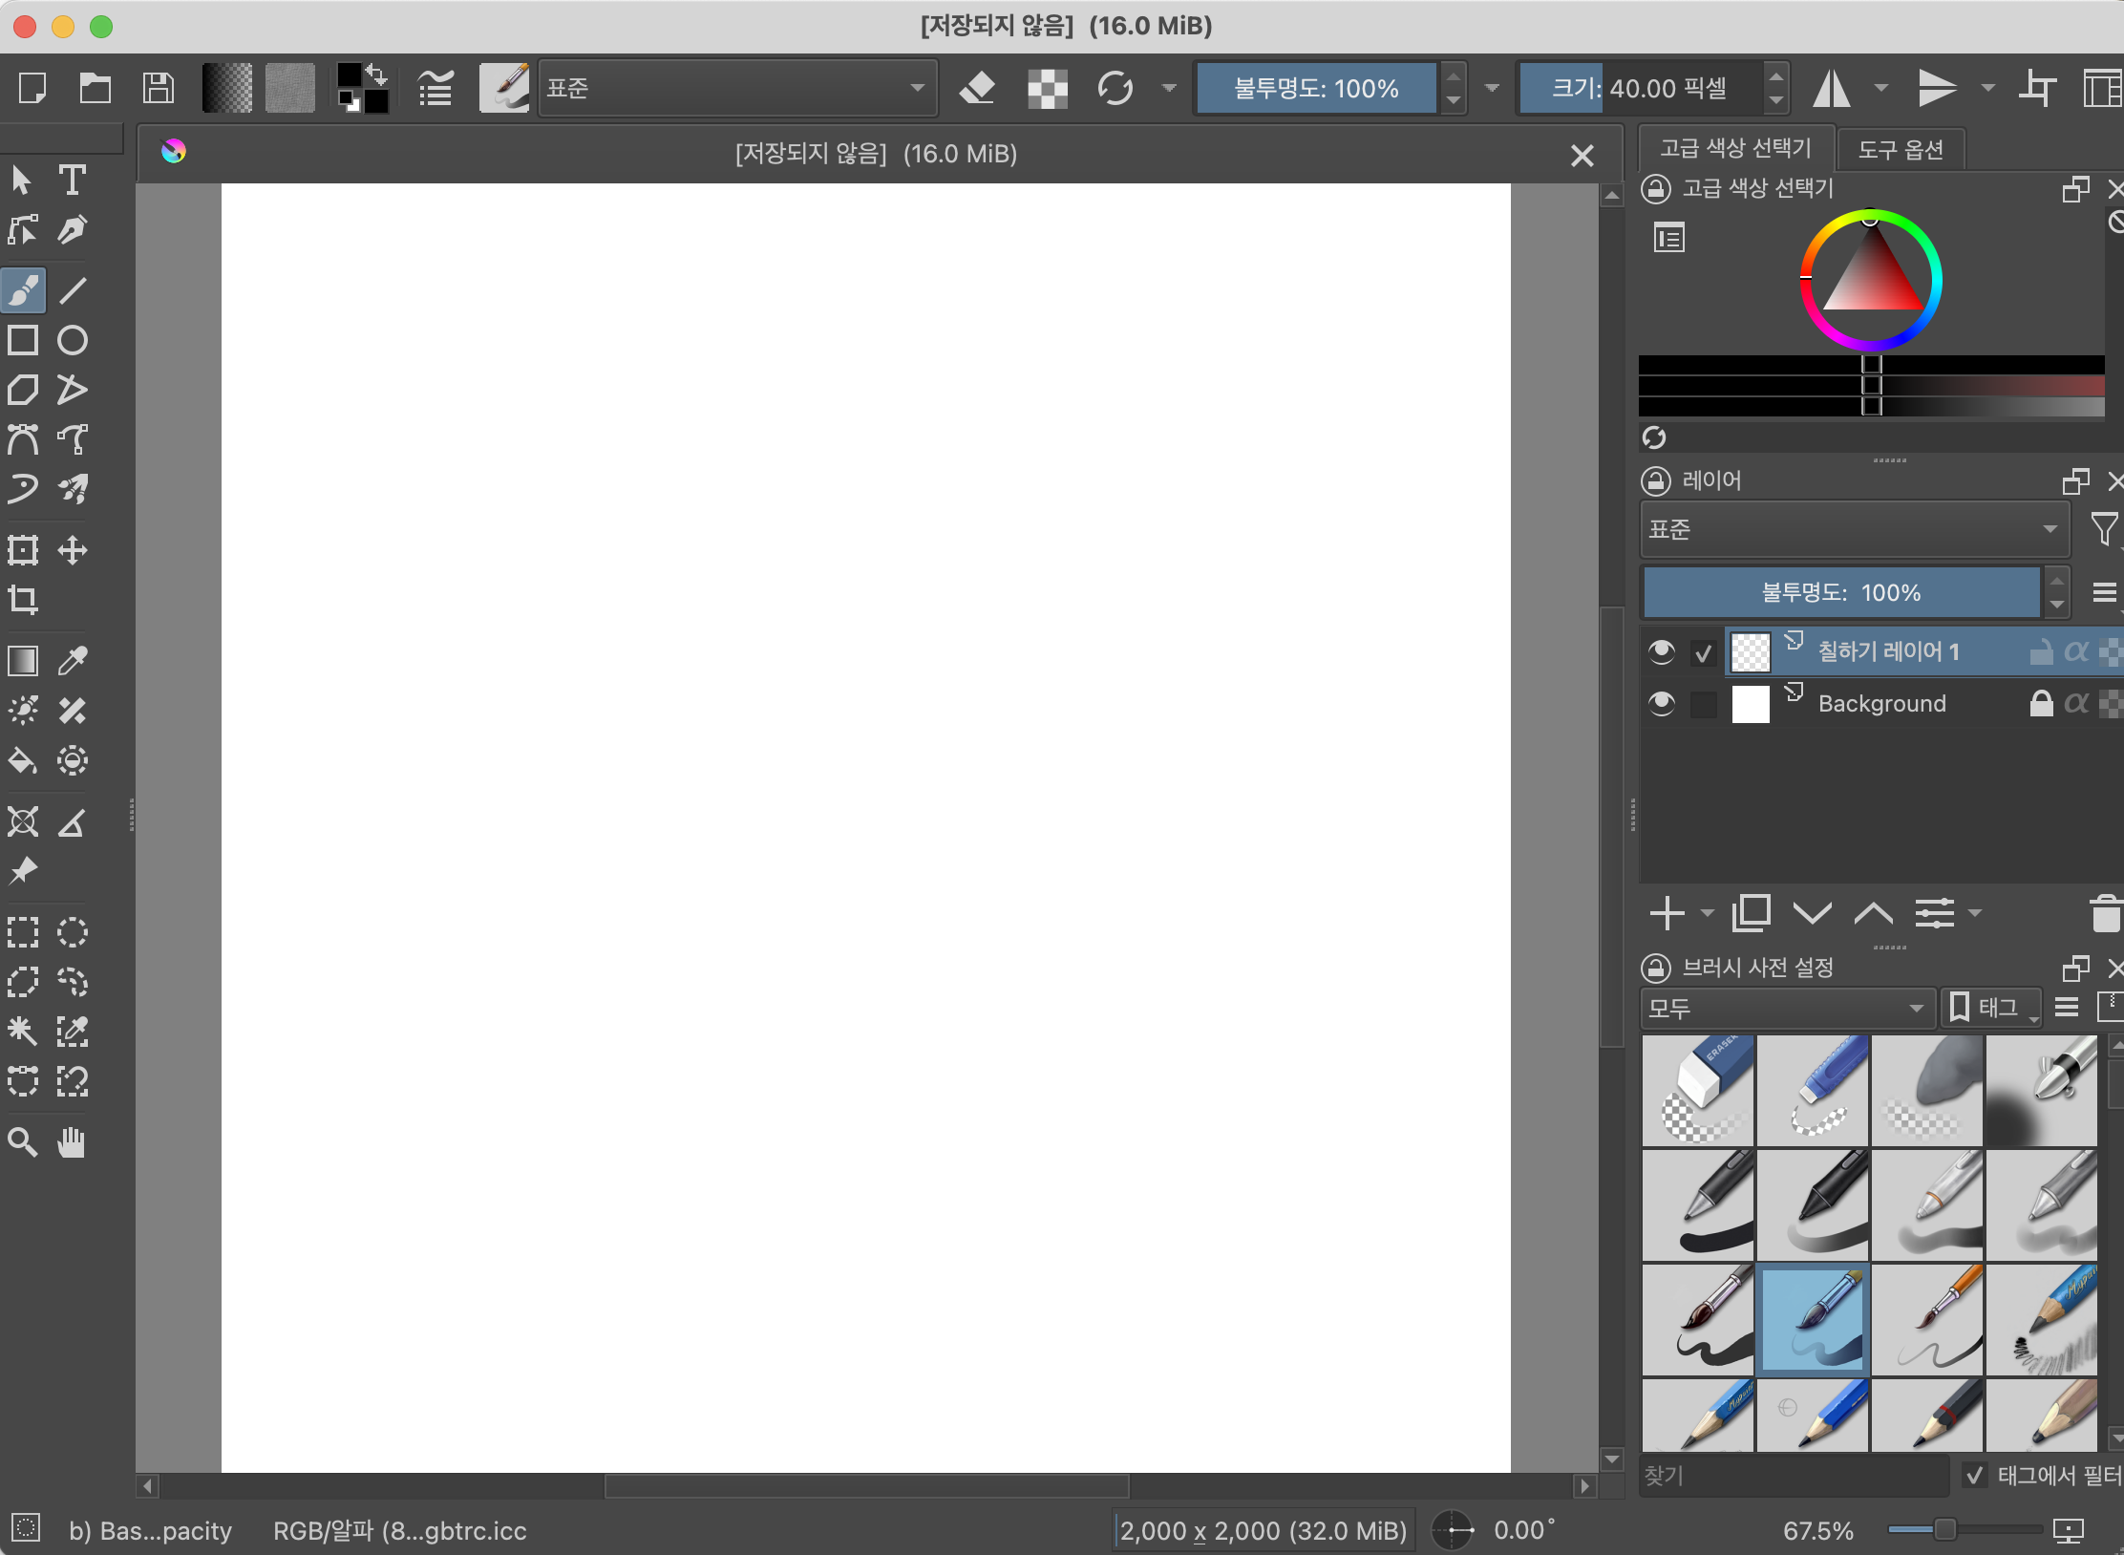Select the Text tool
Image resolution: width=2124 pixels, height=1555 pixels.
click(73, 180)
